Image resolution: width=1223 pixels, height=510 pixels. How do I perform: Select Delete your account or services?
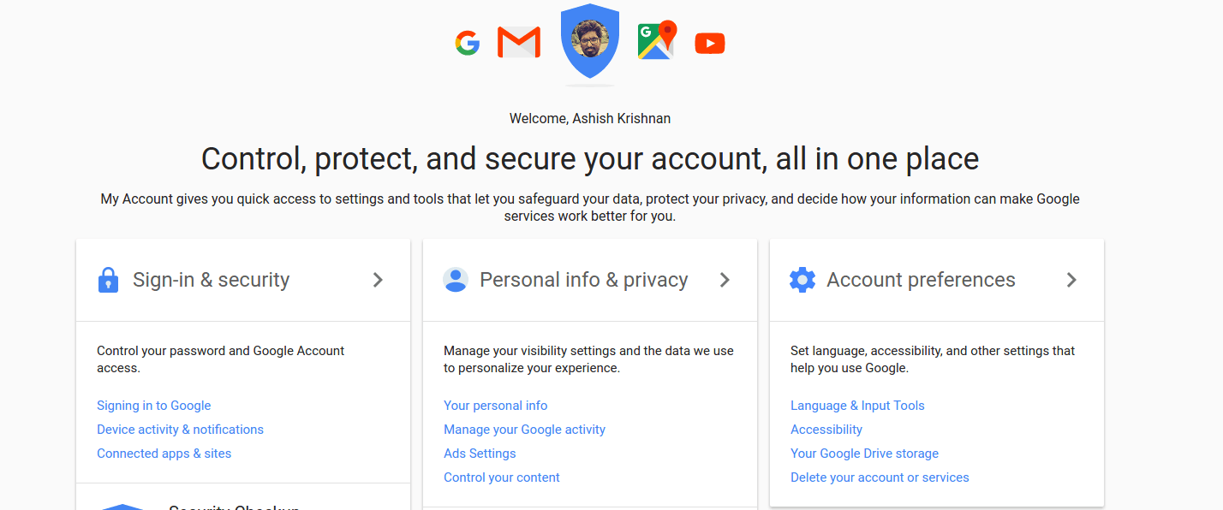coord(880,477)
